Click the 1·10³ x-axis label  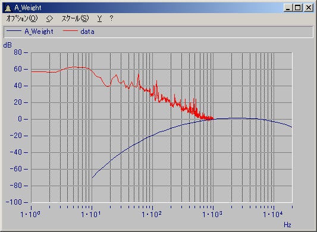click(x=212, y=214)
